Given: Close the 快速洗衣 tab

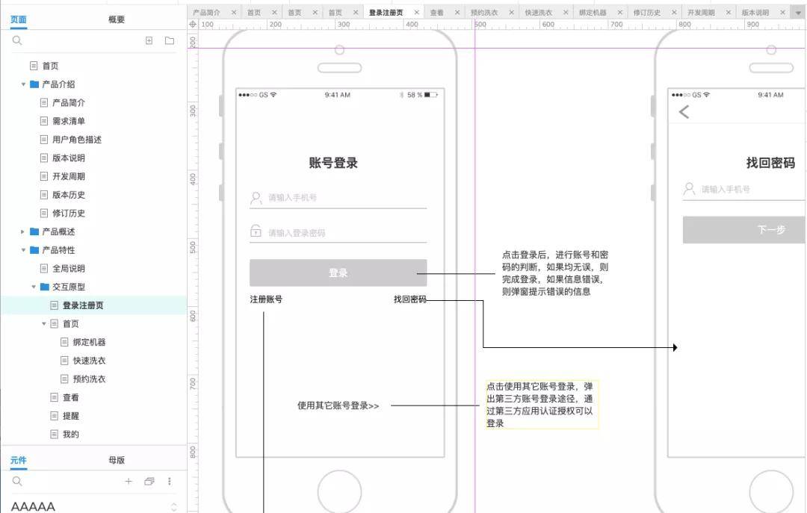Looking at the screenshot, I should 566,13.
